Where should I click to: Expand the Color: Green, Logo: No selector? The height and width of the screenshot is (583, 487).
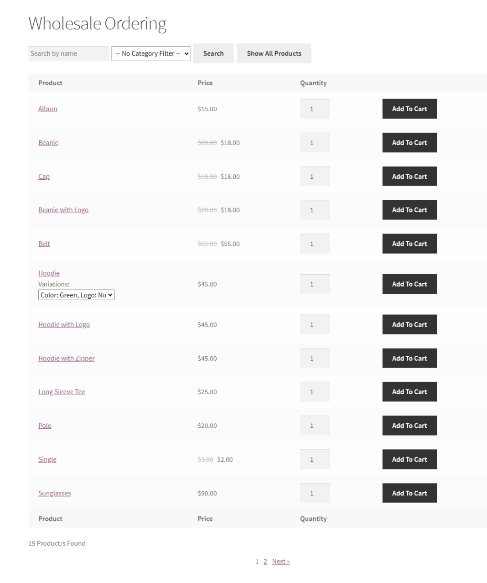pos(76,295)
